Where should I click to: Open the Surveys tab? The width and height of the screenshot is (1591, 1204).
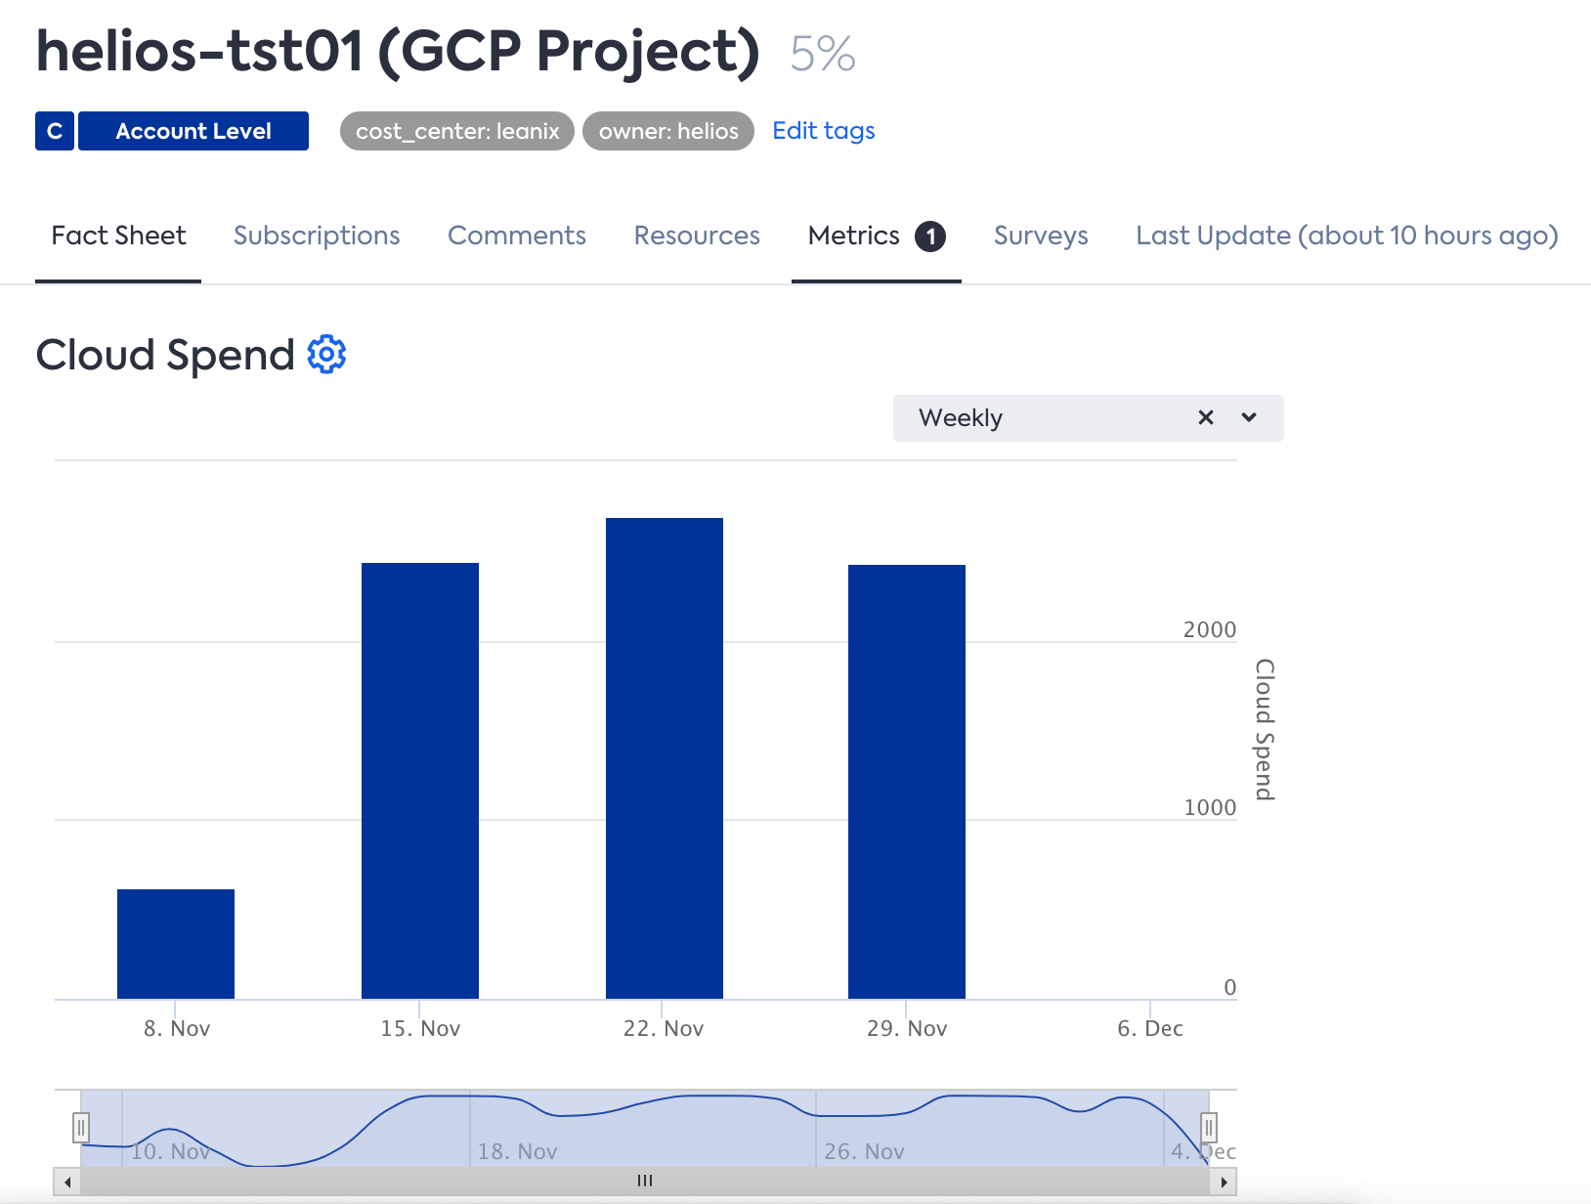[x=1041, y=236]
